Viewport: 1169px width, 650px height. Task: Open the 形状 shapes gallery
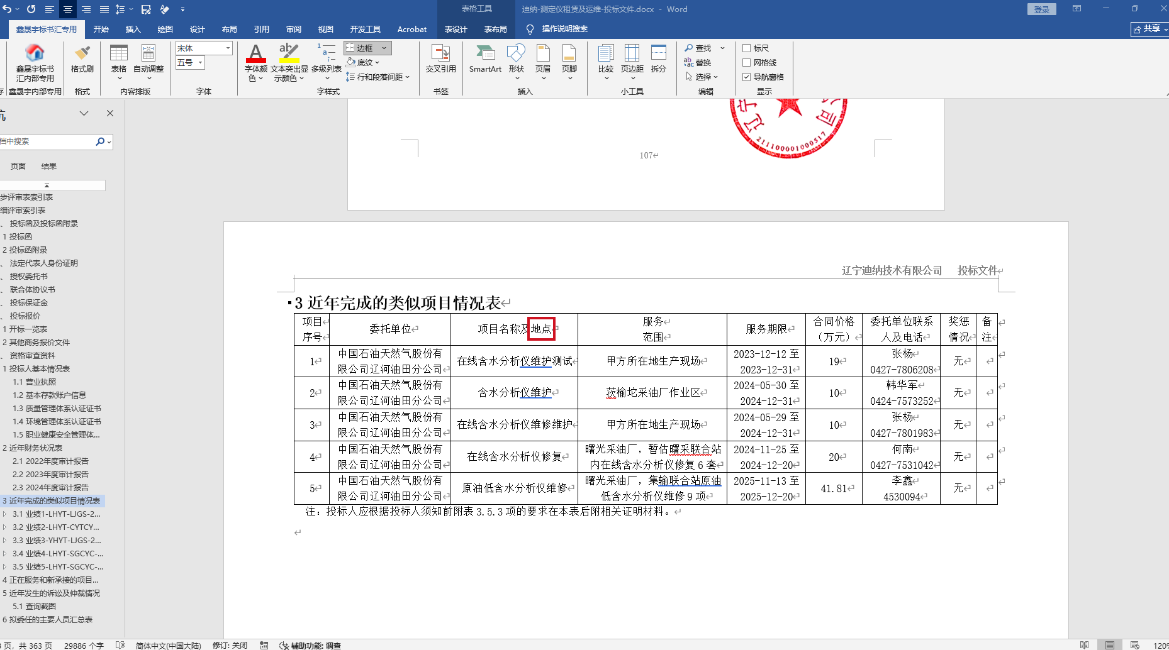(516, 62)
